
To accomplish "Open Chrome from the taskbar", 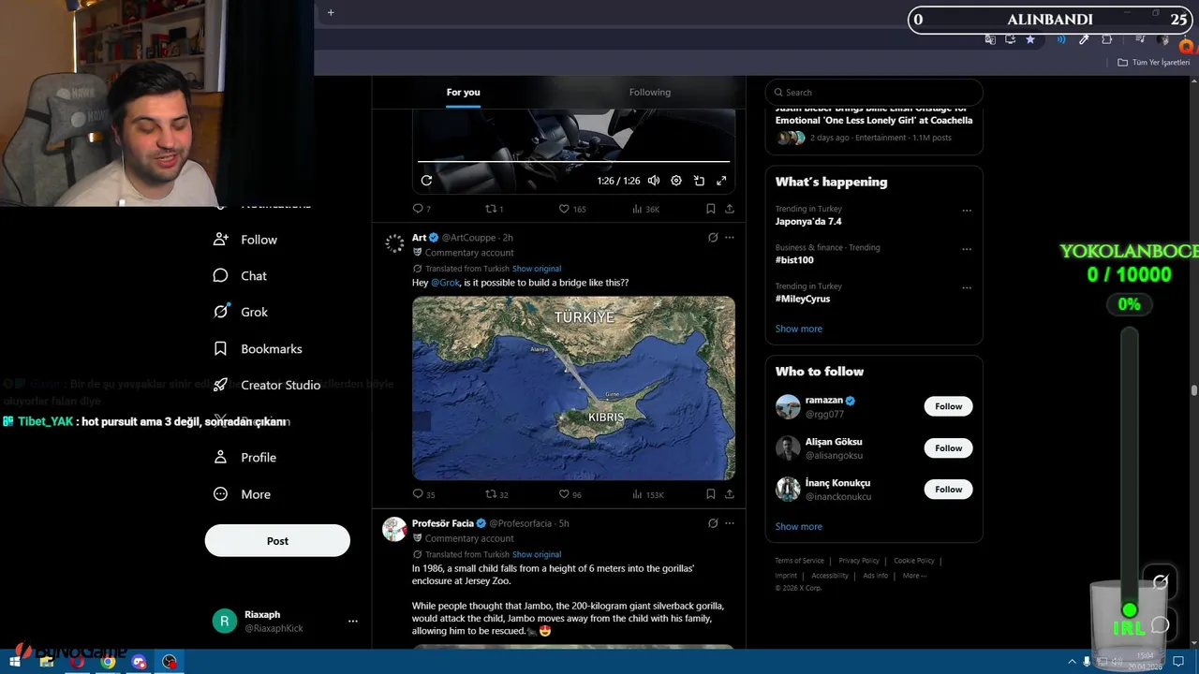I will pyautogui.click(x=108, y=662).
